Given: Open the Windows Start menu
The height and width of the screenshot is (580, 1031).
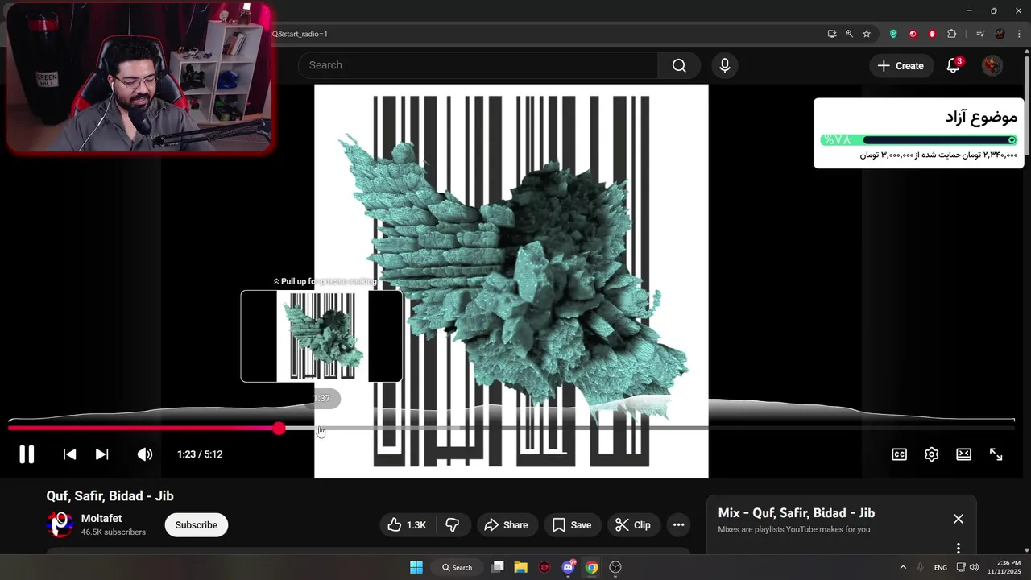Looking at the screenshot, I should tap(416, 567).
